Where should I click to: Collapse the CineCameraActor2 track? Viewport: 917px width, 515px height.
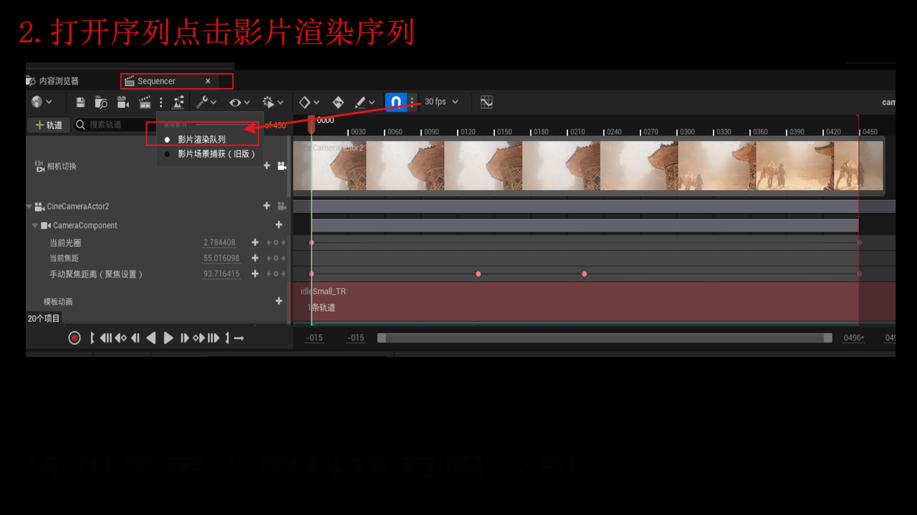(29, 206)
